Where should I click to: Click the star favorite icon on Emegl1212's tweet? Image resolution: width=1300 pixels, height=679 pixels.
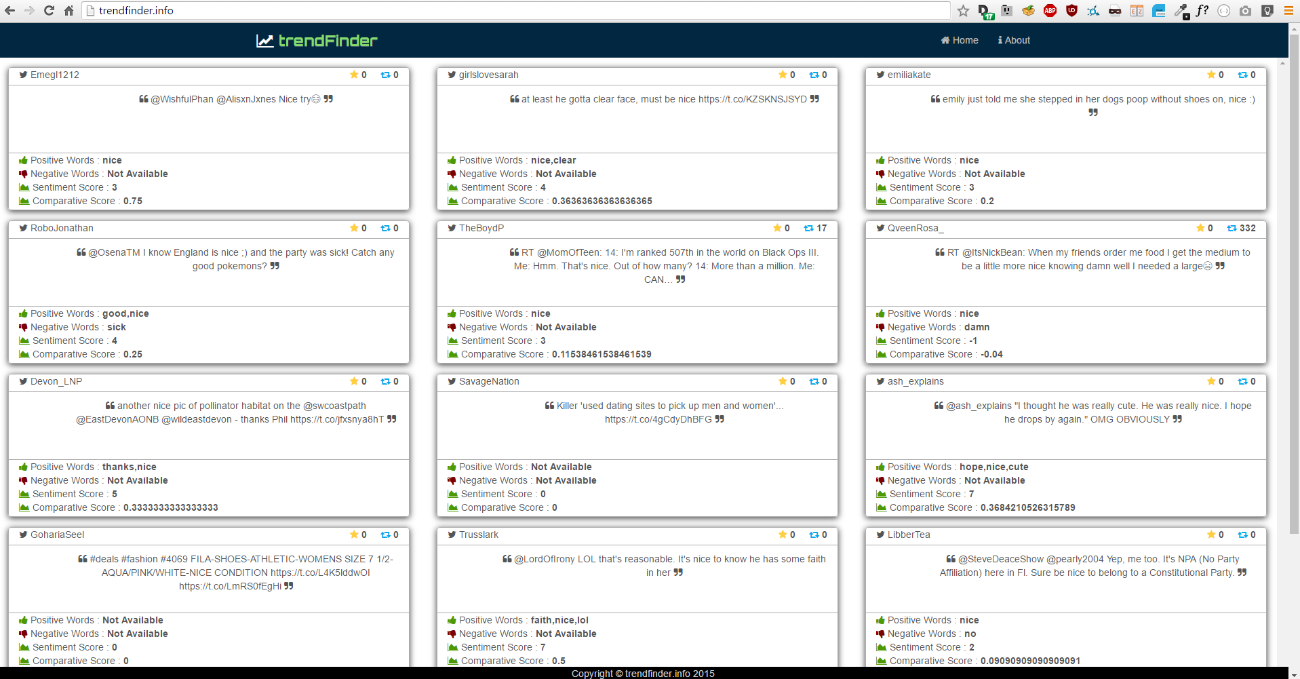[353, 75]
